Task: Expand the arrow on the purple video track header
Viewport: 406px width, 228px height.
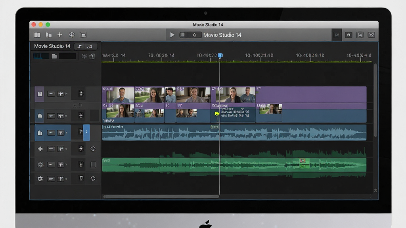Action: point(67,94)
